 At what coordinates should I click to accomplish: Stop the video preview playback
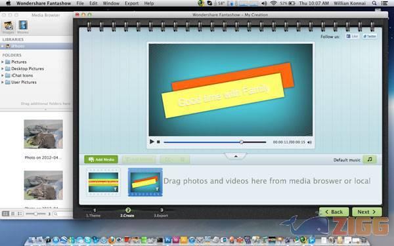(x=158, y=142)
